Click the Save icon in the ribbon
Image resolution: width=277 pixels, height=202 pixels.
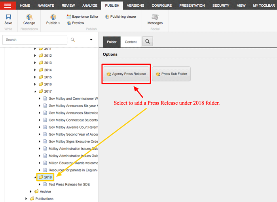tap(8, 17)
